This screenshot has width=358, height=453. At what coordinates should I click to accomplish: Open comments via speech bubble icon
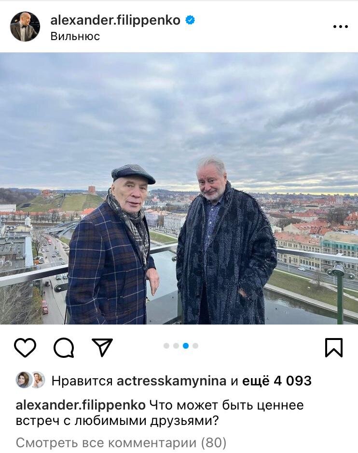pyautogui.click(x=64, y=348)
